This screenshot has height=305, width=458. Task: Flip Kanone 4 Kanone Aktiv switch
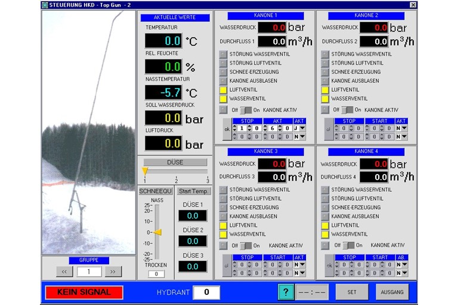pyautogui.click(x=348, y=245)
